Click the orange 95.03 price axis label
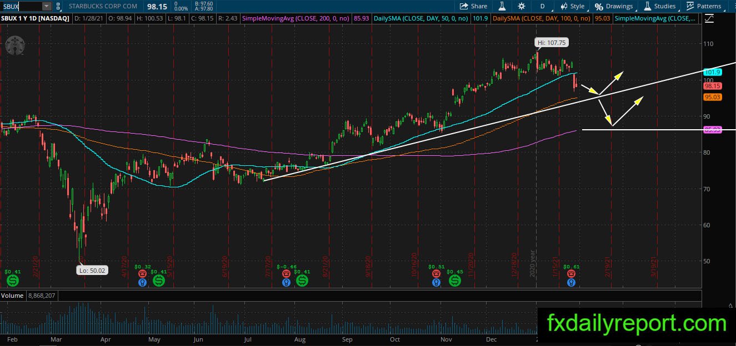The width and height of the screenshot is (736, 346). (712, 97)
